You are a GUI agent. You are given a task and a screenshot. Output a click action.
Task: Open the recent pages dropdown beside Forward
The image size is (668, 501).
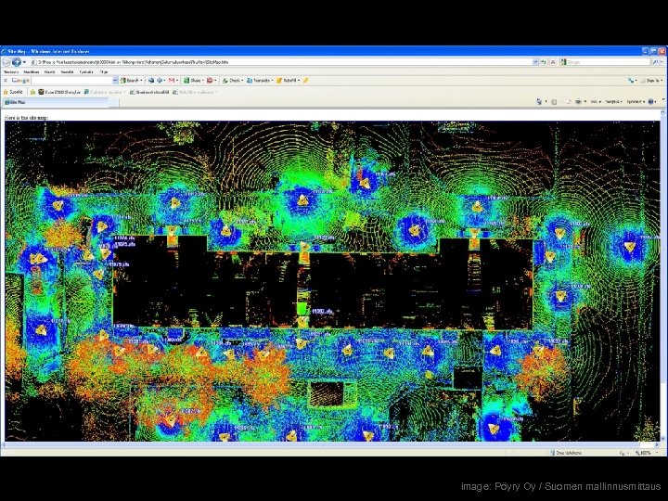point(24,62)
